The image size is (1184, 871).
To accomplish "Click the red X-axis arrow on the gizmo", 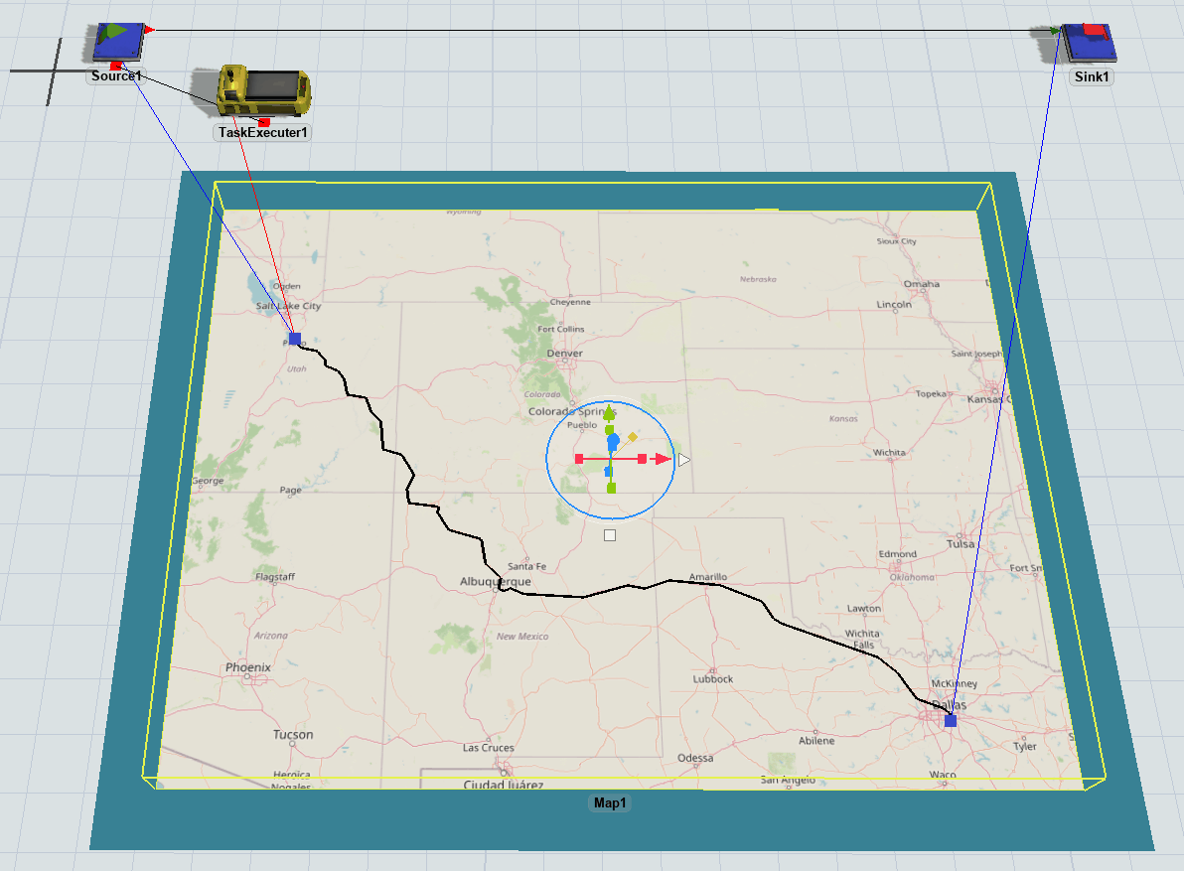I will click(664, 459).
